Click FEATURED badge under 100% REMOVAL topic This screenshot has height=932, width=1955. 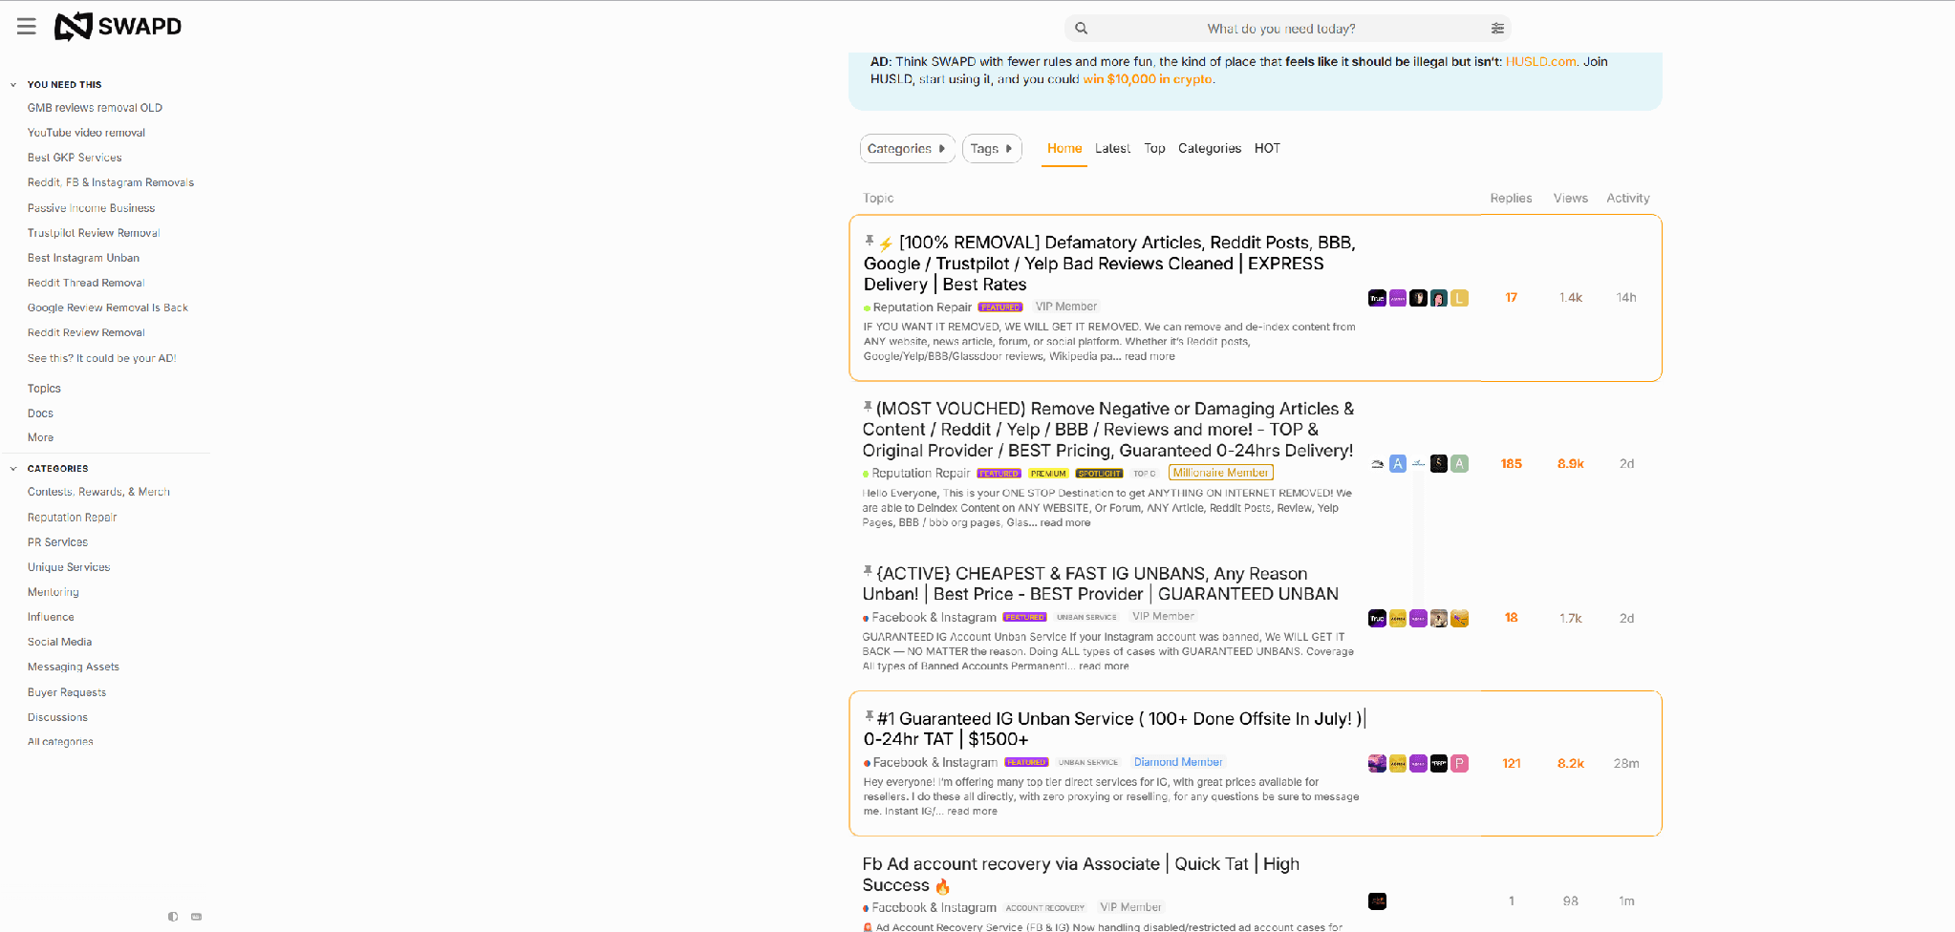1000,307
